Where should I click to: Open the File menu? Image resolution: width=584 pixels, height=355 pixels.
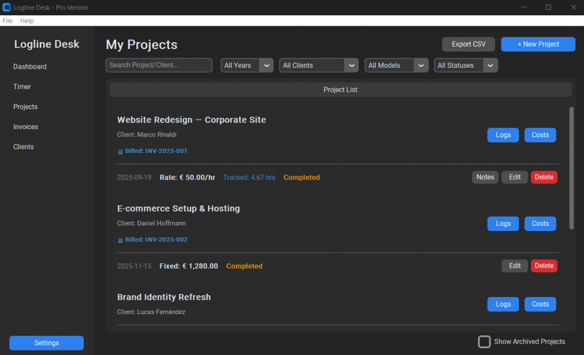pos(7,20)
